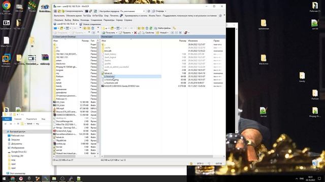Click the Обновить время command

[74, 16]
